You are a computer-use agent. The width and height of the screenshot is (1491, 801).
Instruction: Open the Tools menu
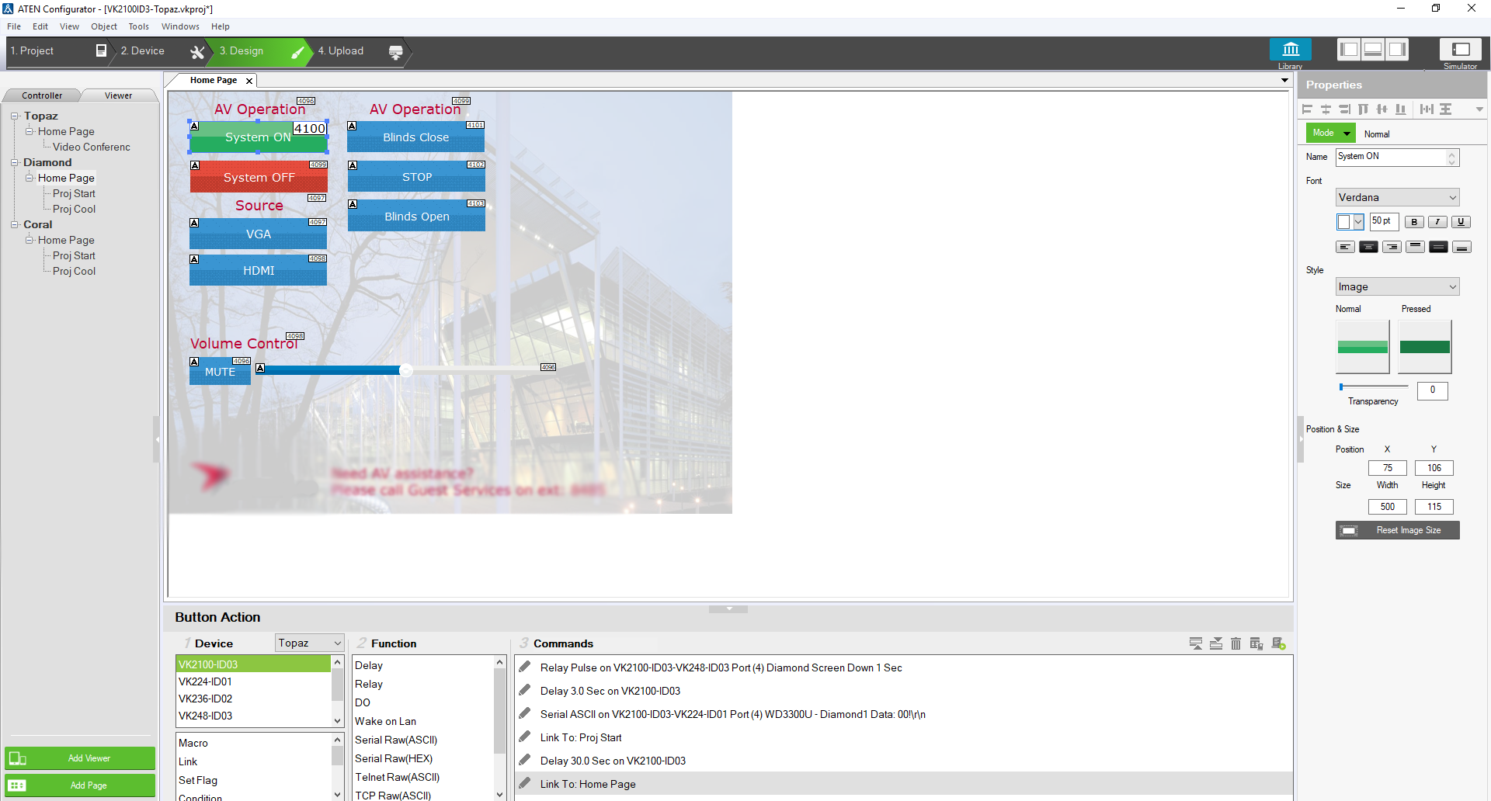tap(139, 26)
